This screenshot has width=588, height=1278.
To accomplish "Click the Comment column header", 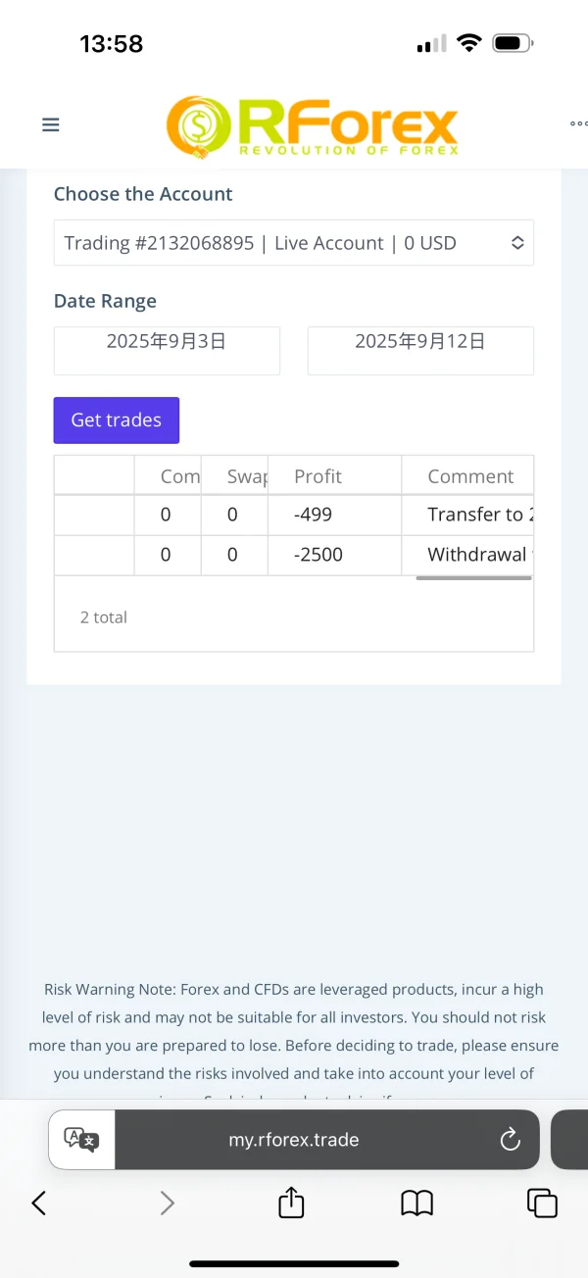I will (468, 476).
